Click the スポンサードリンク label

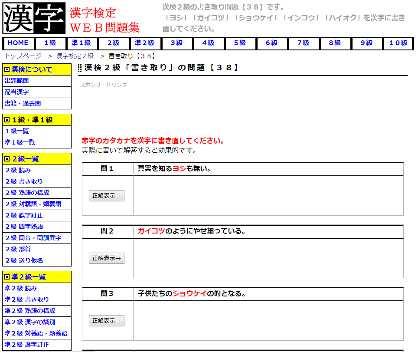click(104, 85)
